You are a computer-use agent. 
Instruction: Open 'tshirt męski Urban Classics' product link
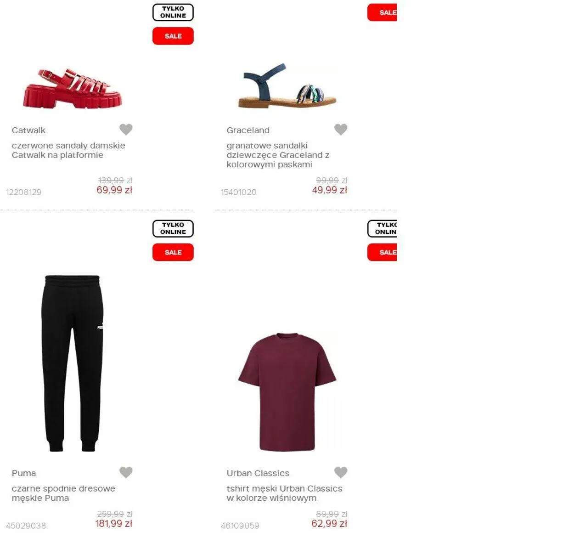tap(284, 493)
